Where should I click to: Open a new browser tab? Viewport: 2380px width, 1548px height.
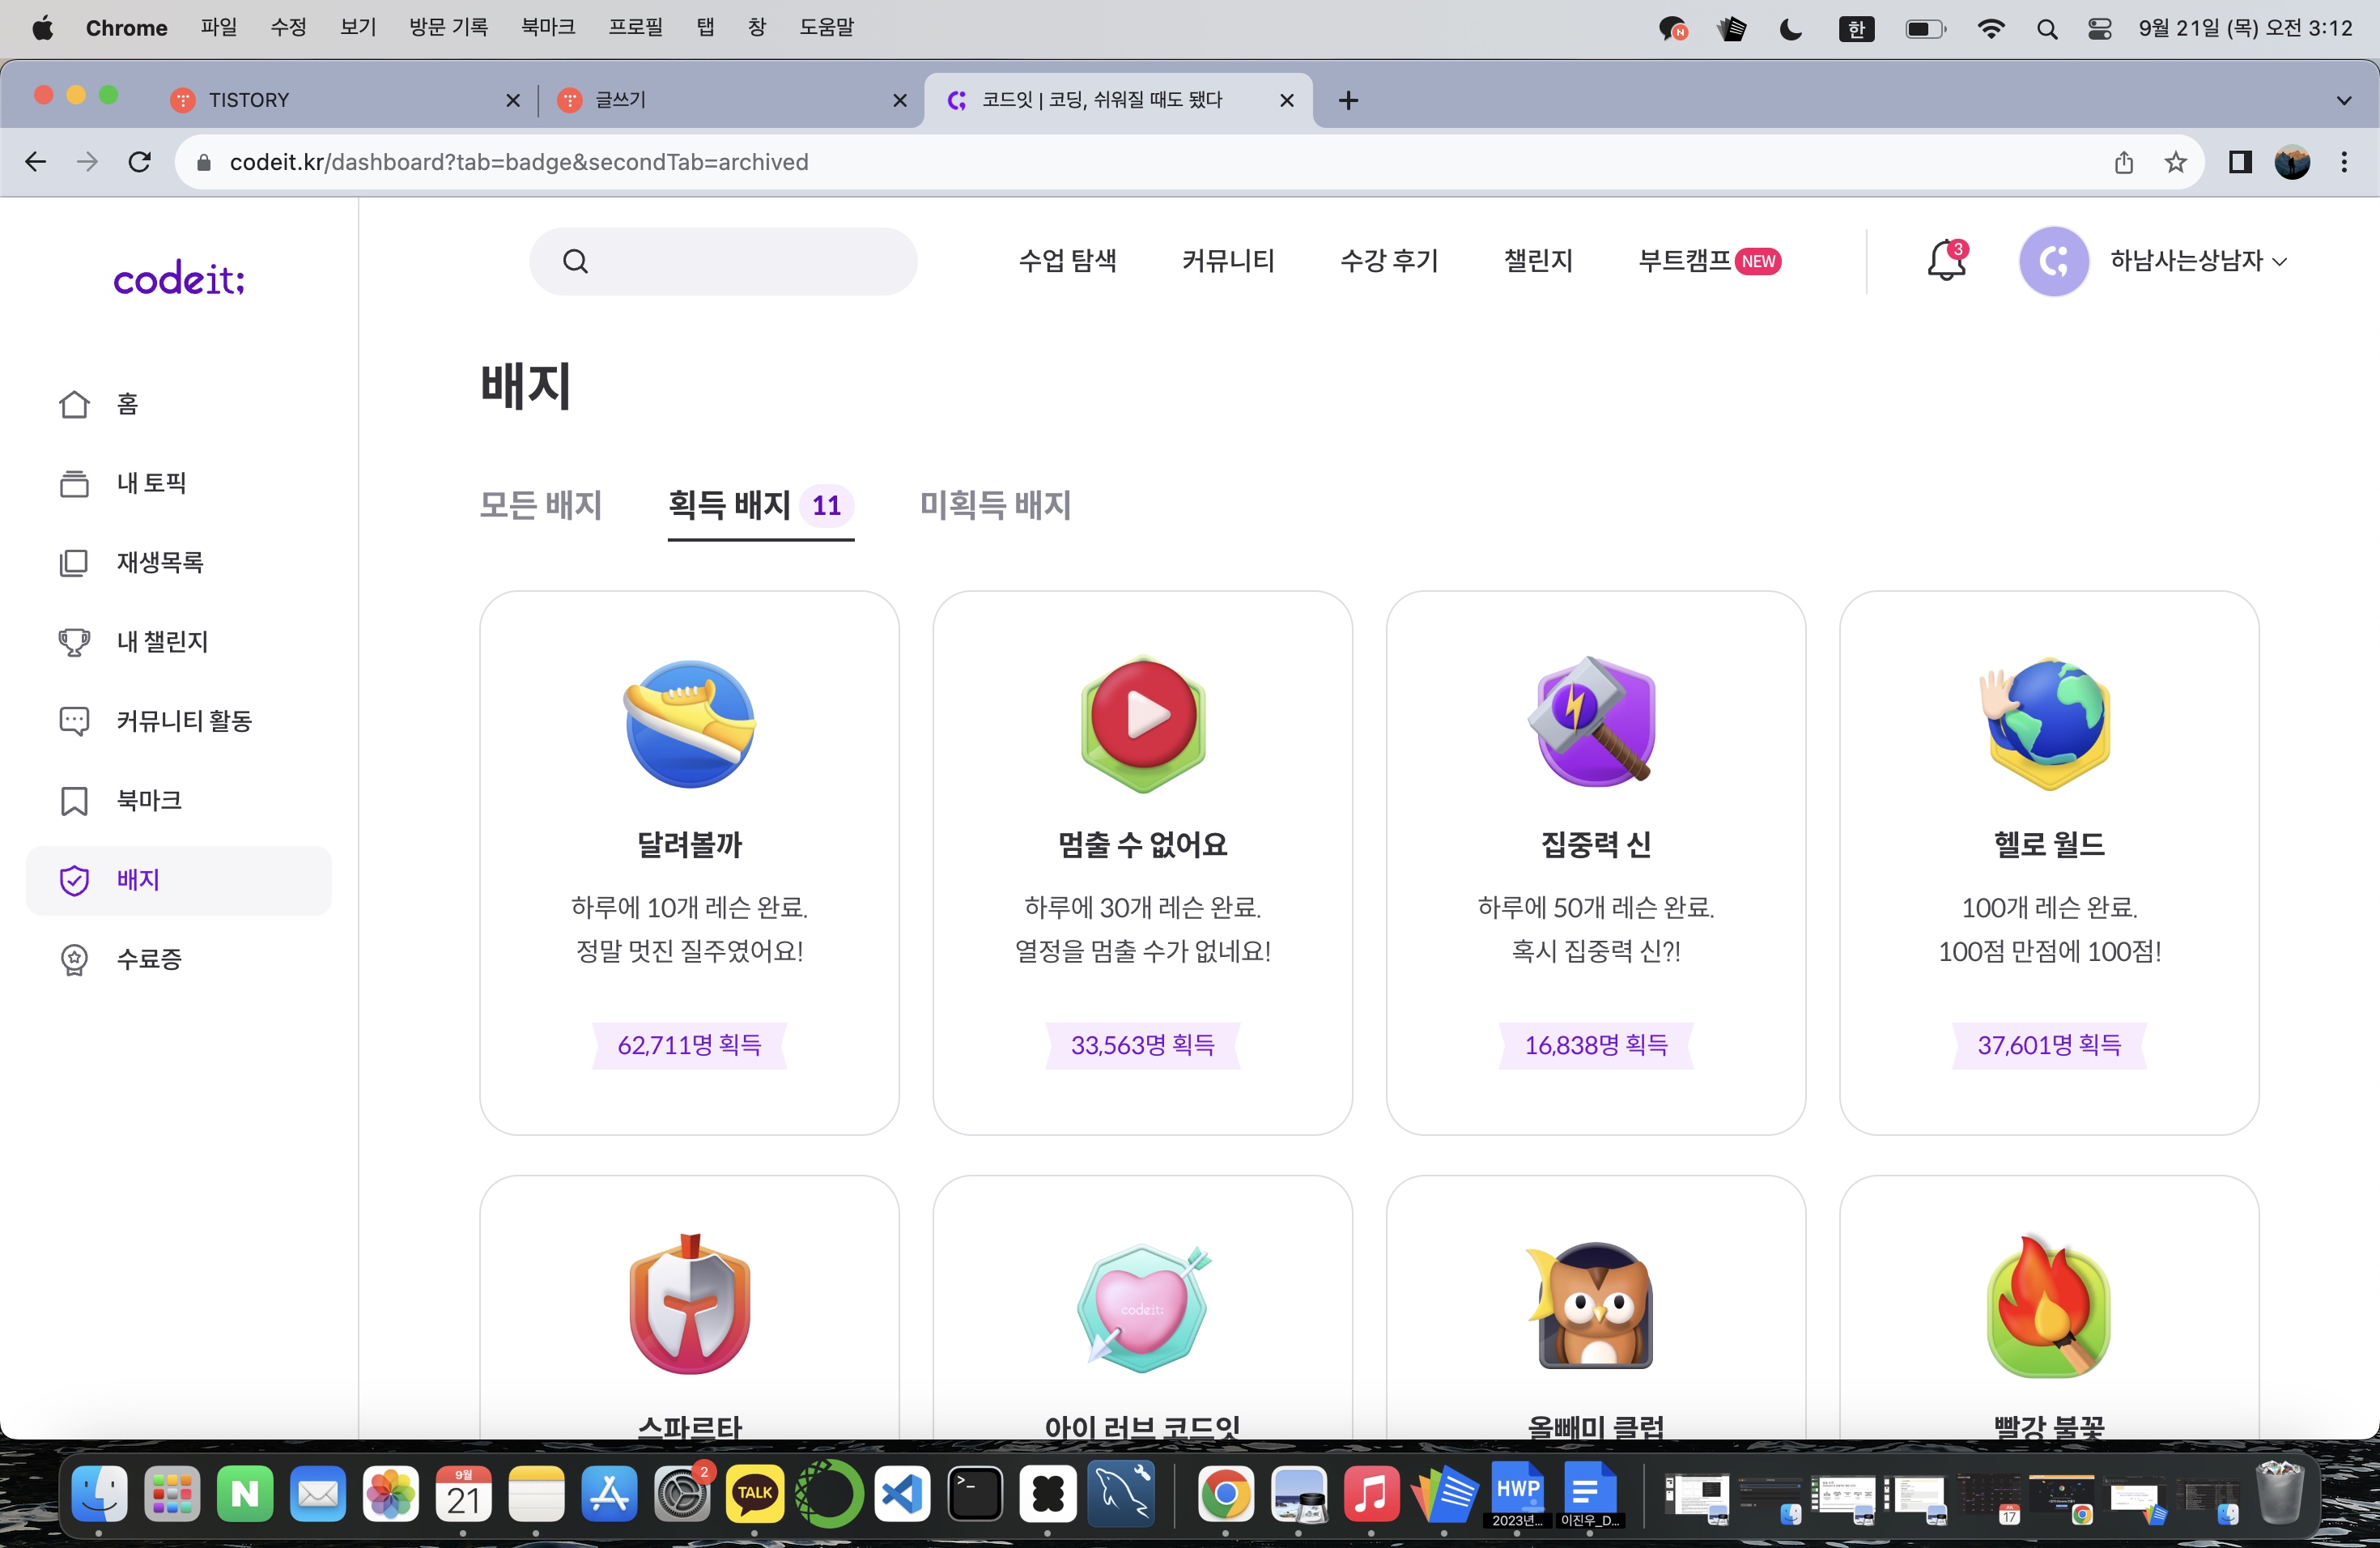click(x=1348, y=100)
